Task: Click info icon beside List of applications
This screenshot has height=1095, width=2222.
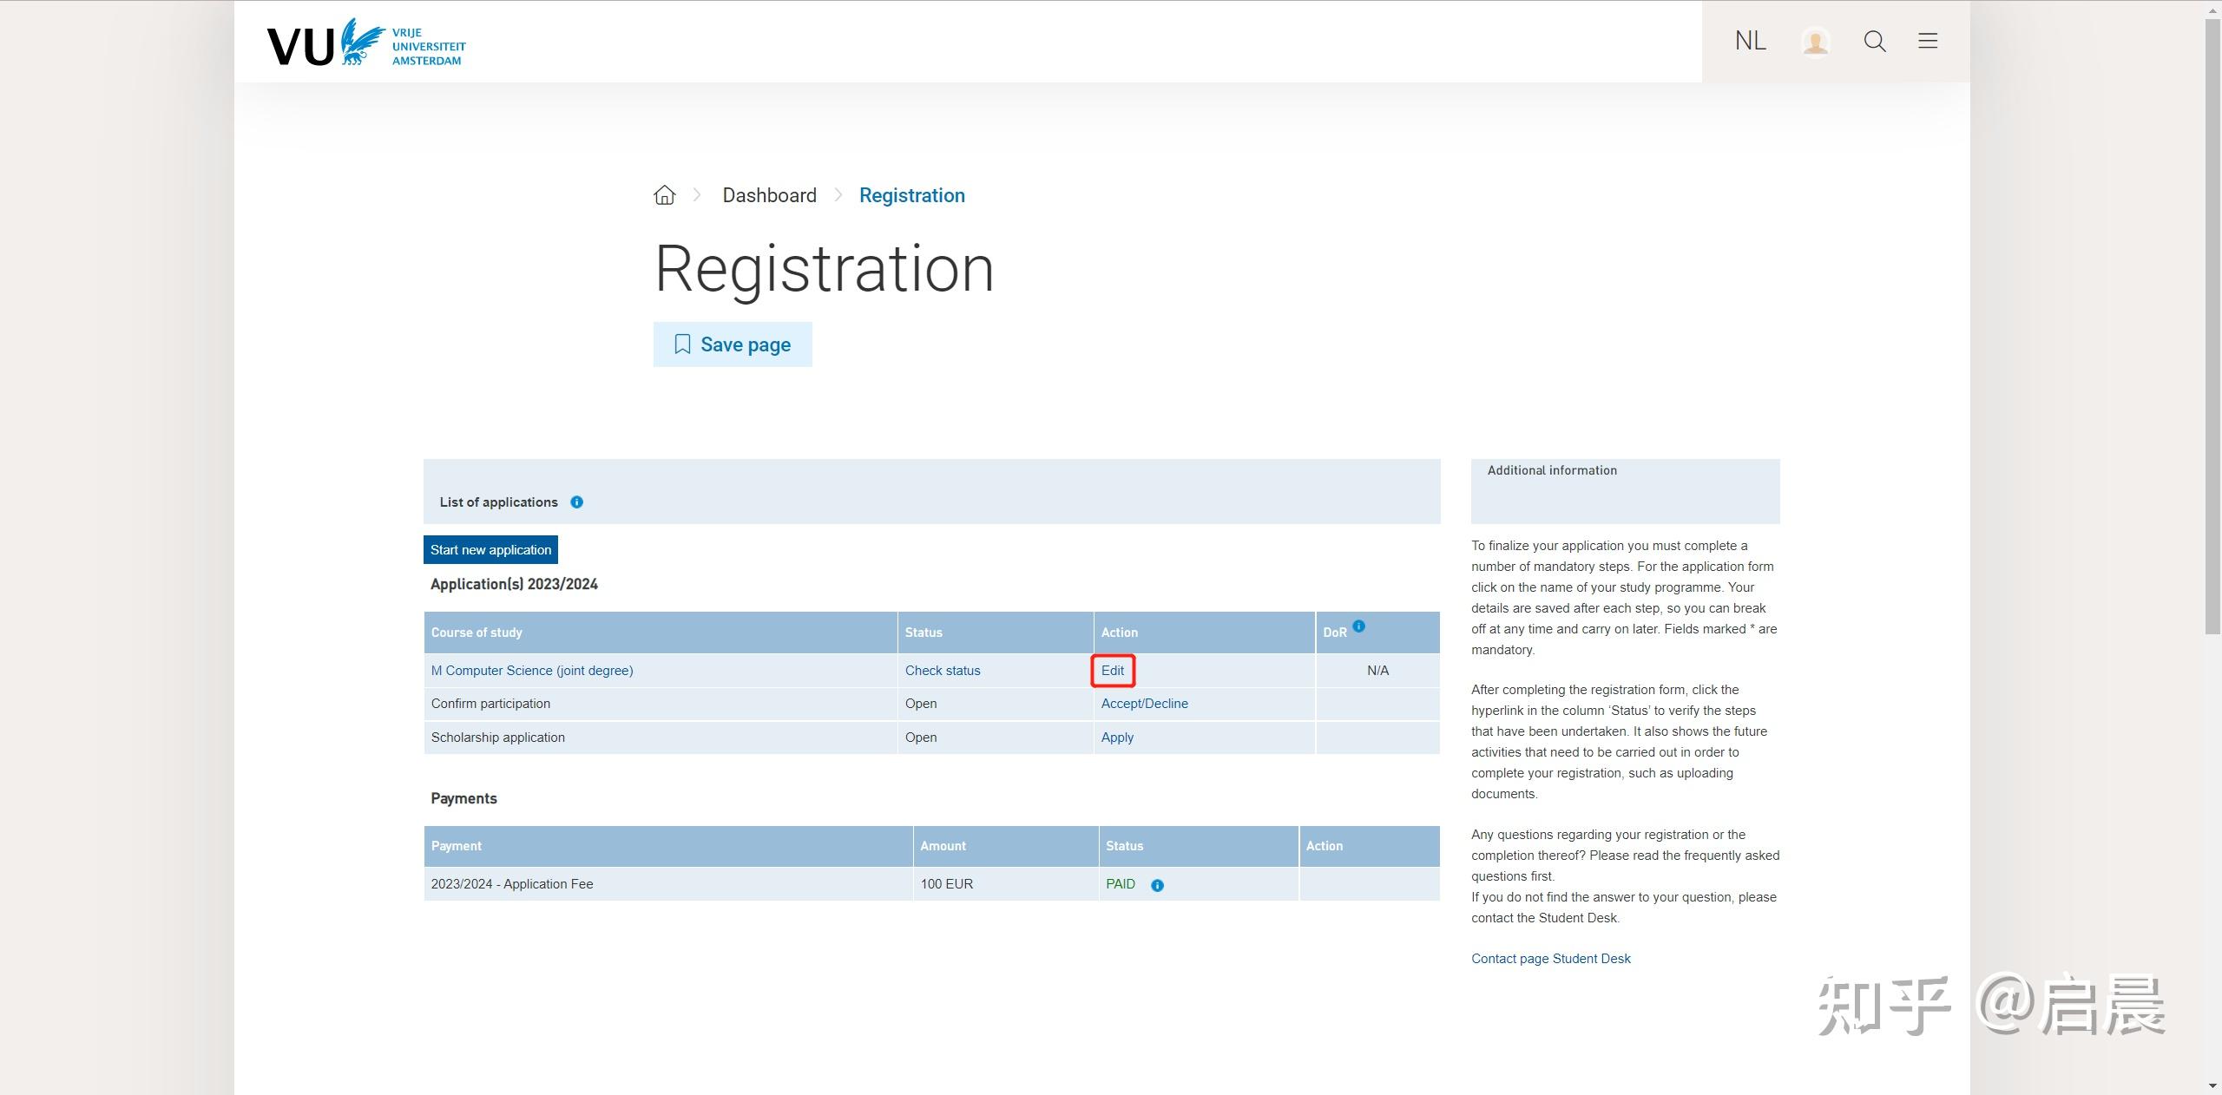Action: (576, 502)
